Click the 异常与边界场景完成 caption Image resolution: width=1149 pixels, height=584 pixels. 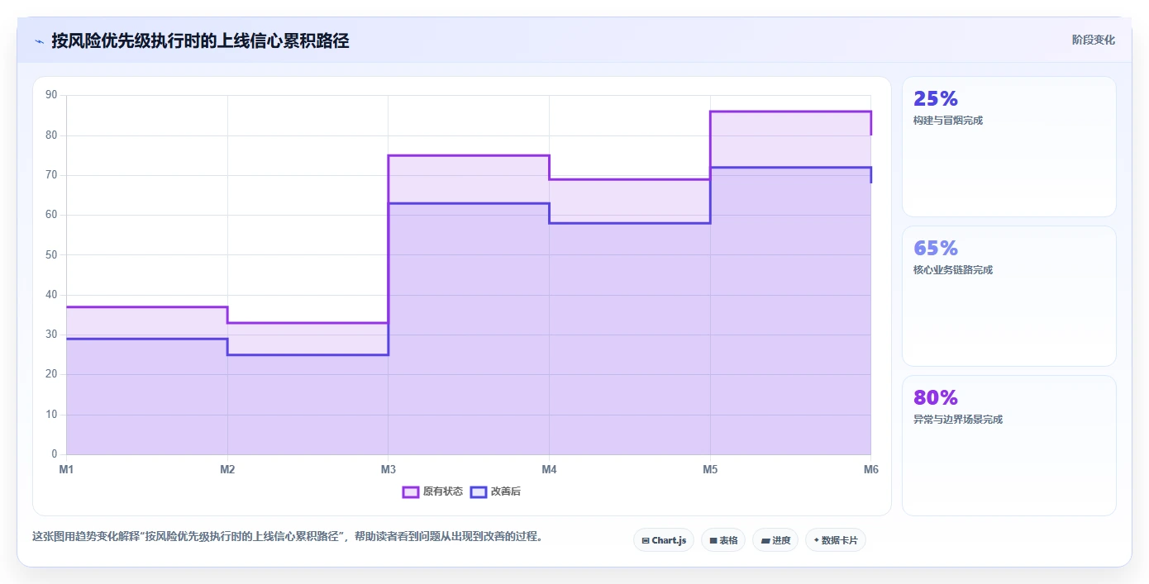click(958, 420)
